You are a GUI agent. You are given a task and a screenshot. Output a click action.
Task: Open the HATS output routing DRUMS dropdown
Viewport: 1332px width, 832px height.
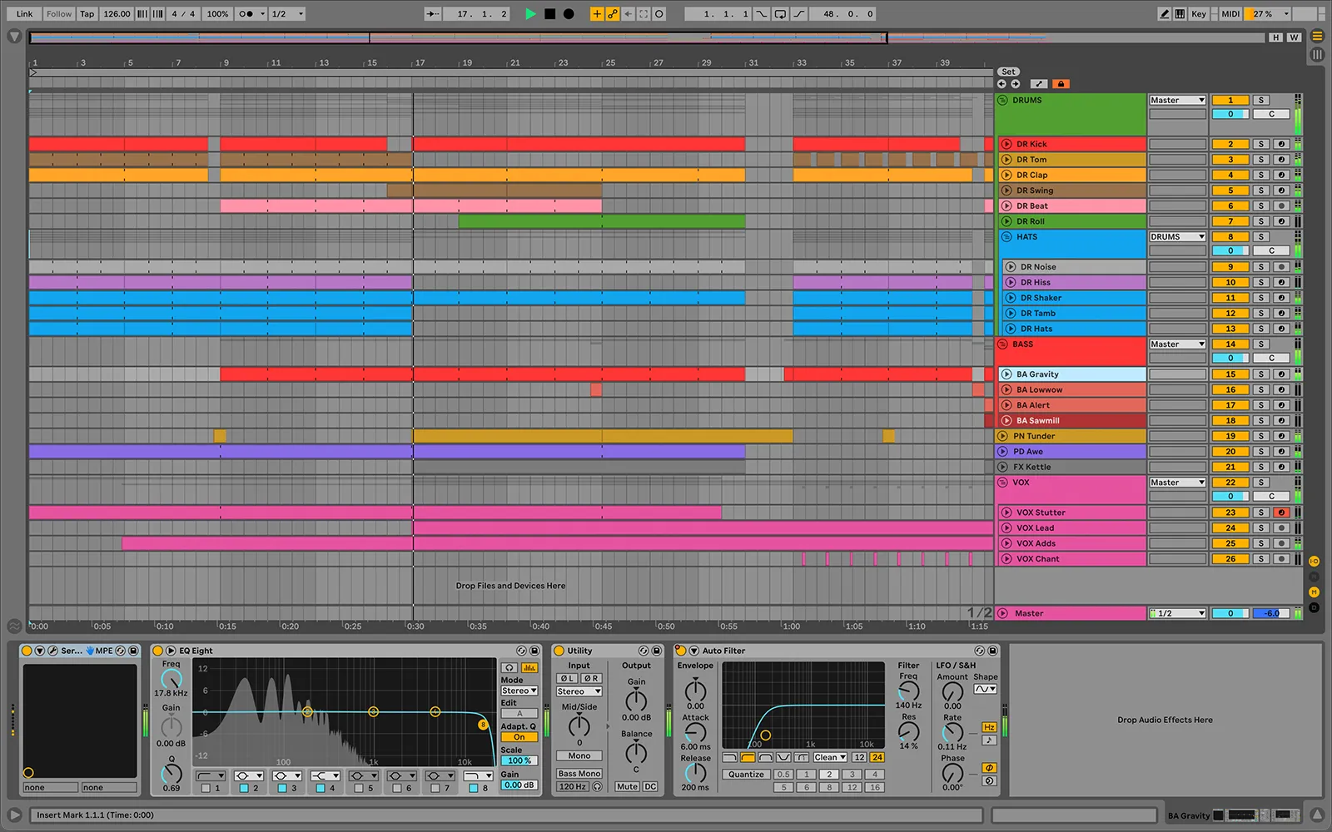click(x=1177, y=236)
